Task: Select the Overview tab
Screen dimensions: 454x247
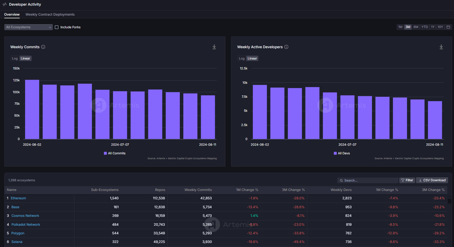Action: click(x=12, y=15)
